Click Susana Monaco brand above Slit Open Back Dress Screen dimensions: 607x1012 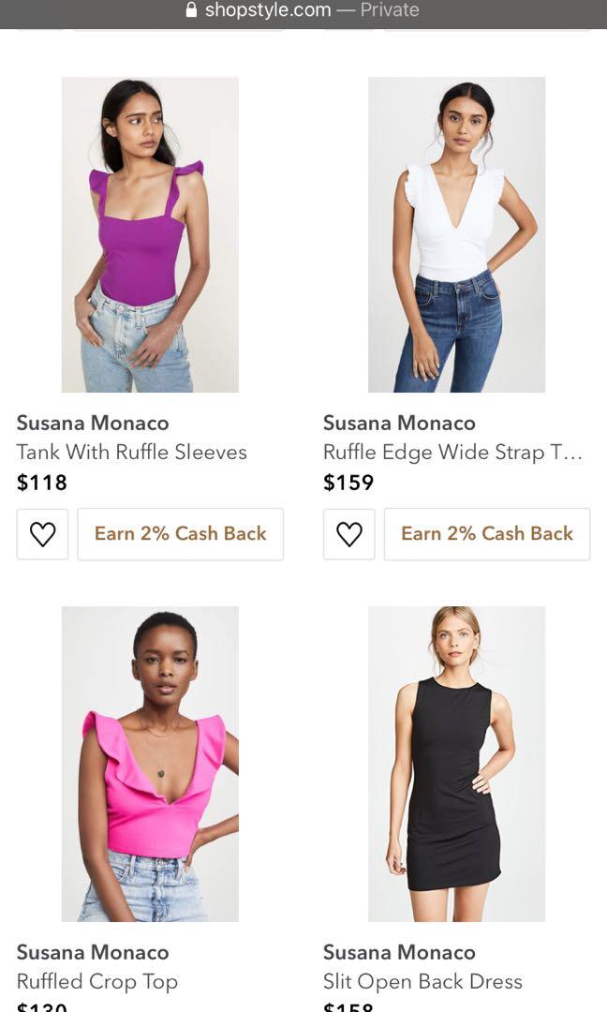click(399, 952)
